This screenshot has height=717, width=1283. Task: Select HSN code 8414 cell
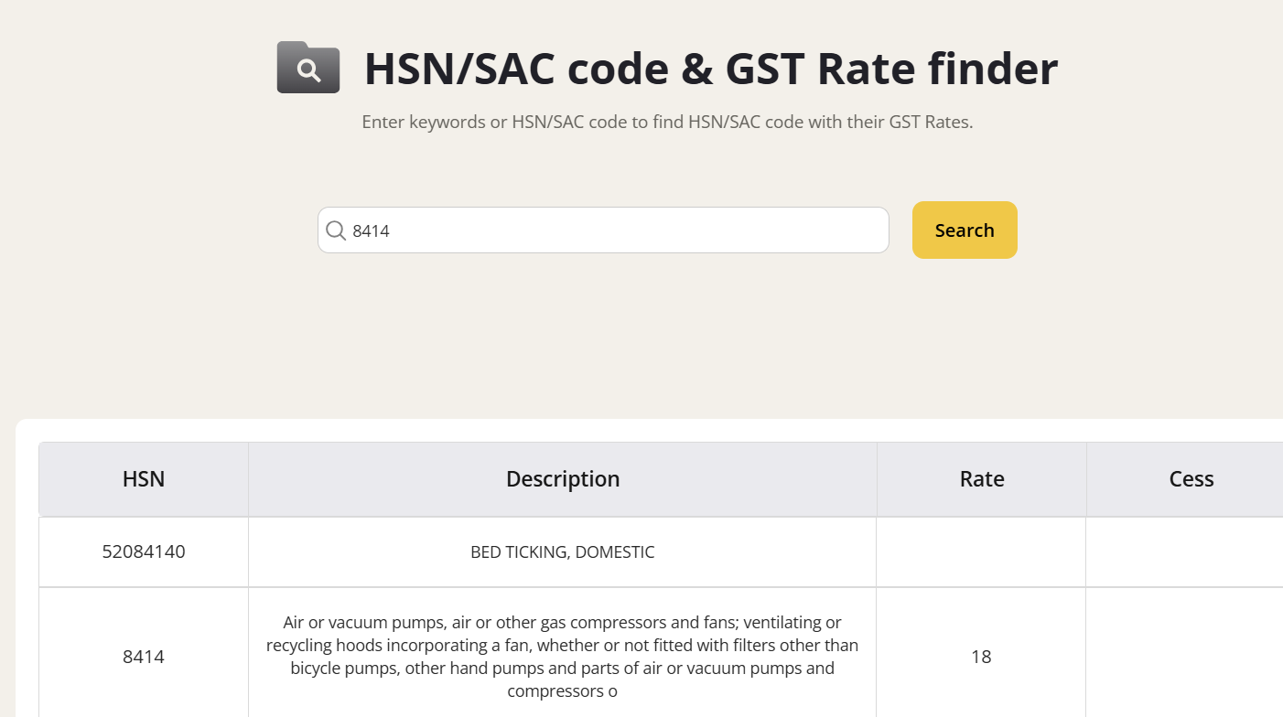tap(144, 657)
